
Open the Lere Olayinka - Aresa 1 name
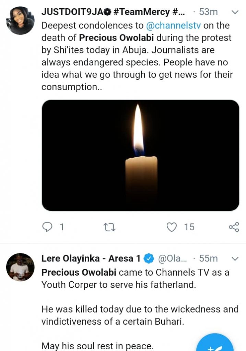pyautogui.click(x=91, y=259)
